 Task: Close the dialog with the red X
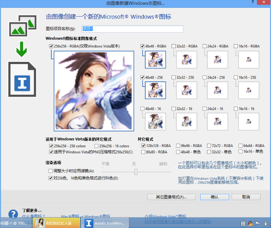[264, 2]
